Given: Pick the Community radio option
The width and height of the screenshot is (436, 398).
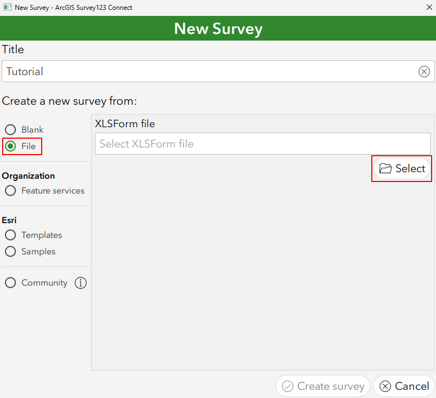Looking at the screenshot, I should pyautogui.click(x=10, y=283).
